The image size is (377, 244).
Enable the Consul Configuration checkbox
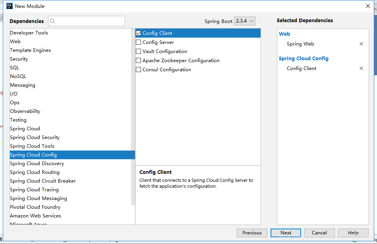click(139, 69)
